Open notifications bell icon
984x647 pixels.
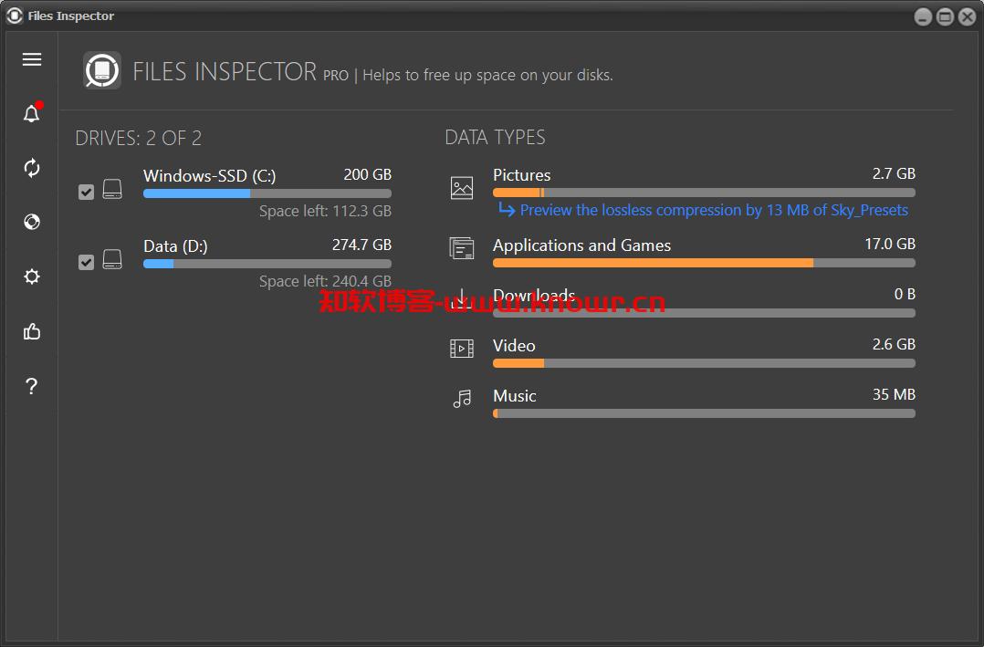(x=32, y=113)
